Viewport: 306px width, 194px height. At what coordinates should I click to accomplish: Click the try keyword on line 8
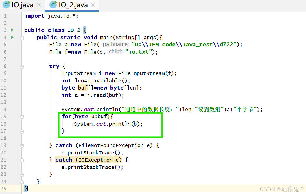(54, 67)
